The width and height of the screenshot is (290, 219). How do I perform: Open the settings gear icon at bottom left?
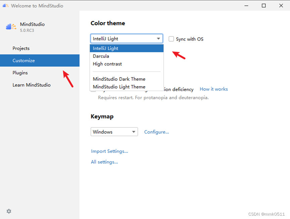click(9, 211)
